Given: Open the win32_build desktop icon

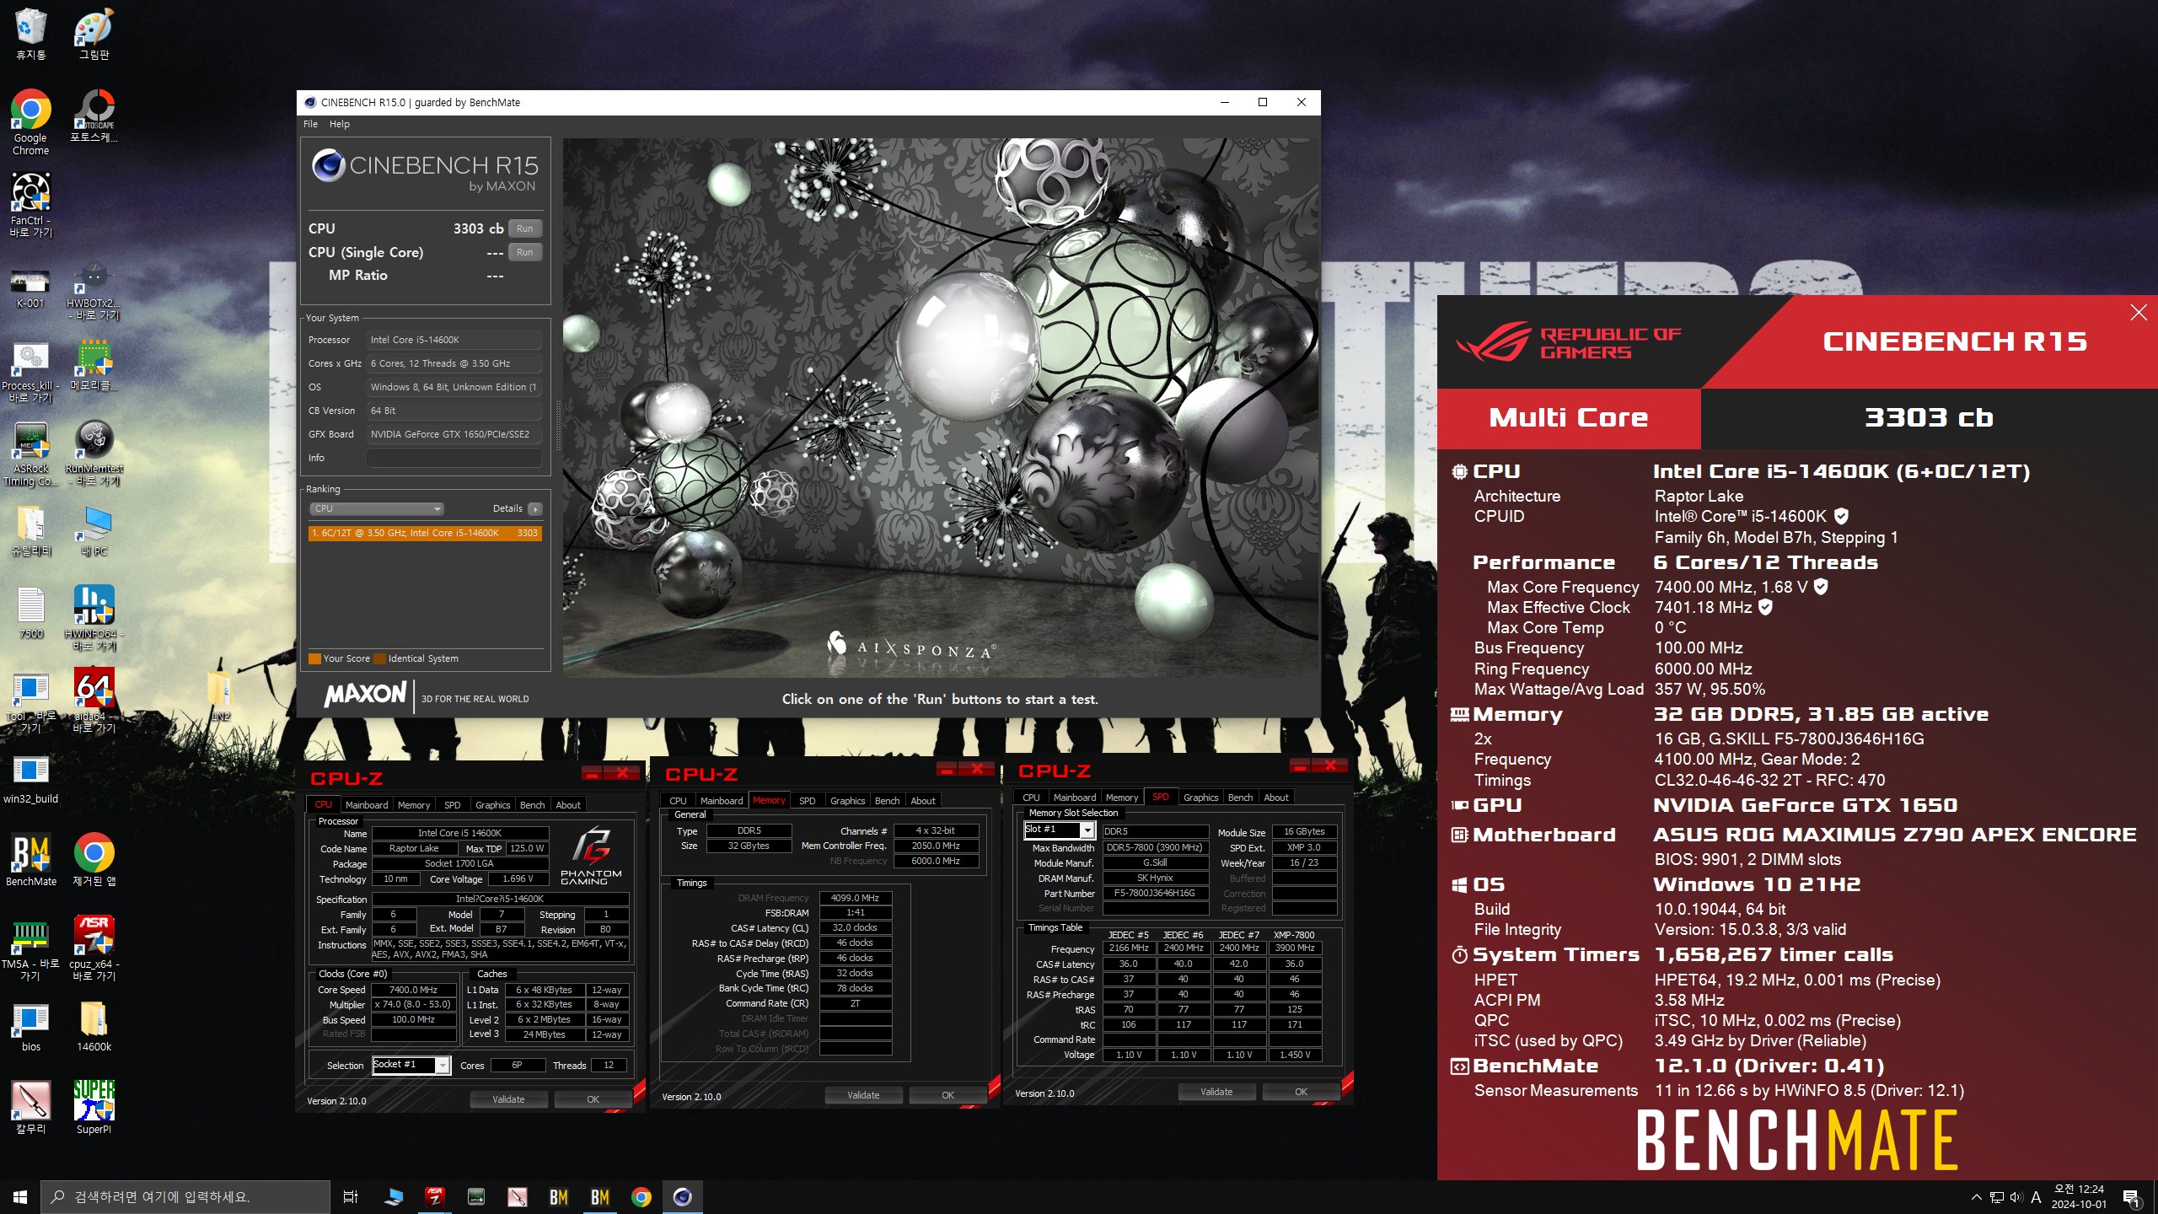Looking at the screenshot, I should pyautogui.click(x=30, y=780).
